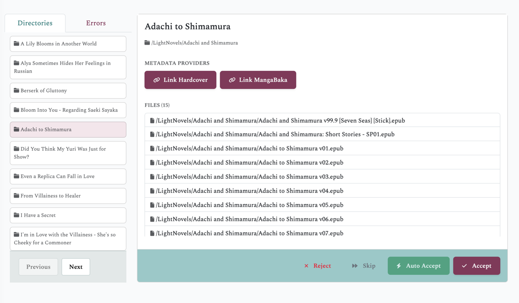Click the 'FILES (15)' heading
This screenshot has width=519, height=303.
pos(157,105)
